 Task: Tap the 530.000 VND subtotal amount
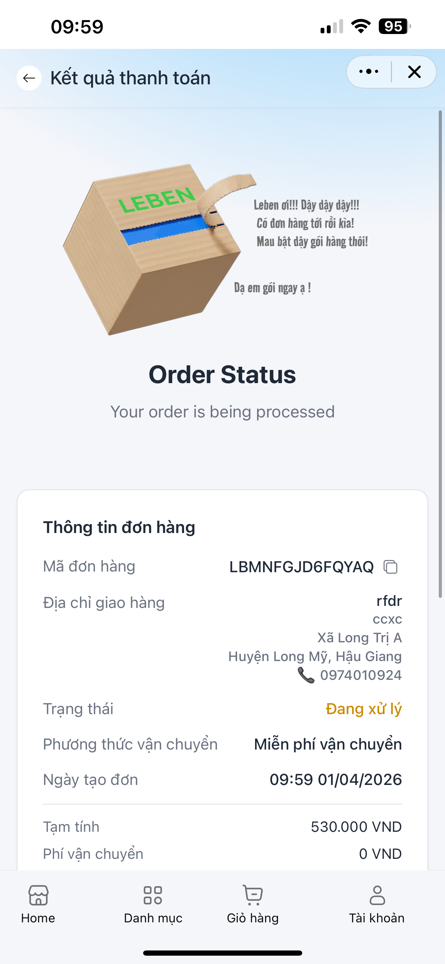coord(356,827)
